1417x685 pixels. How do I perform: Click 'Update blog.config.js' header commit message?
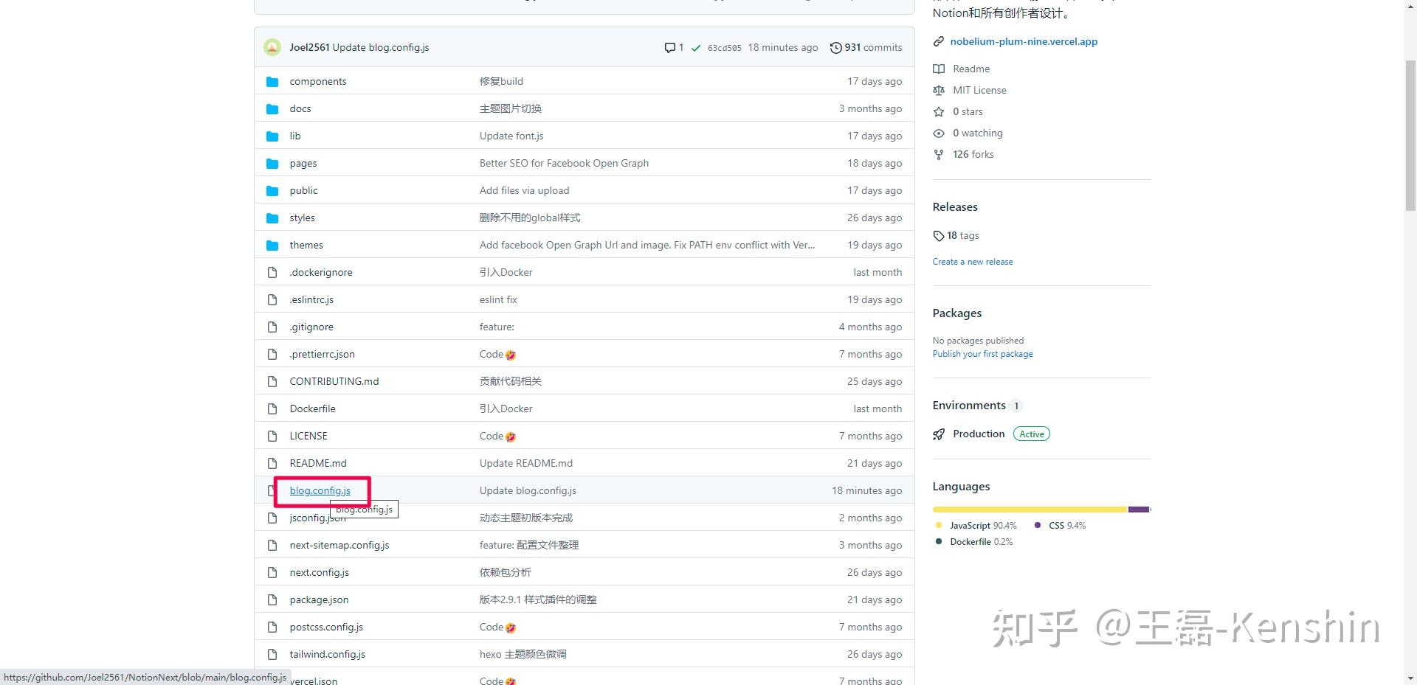(381, 47)
